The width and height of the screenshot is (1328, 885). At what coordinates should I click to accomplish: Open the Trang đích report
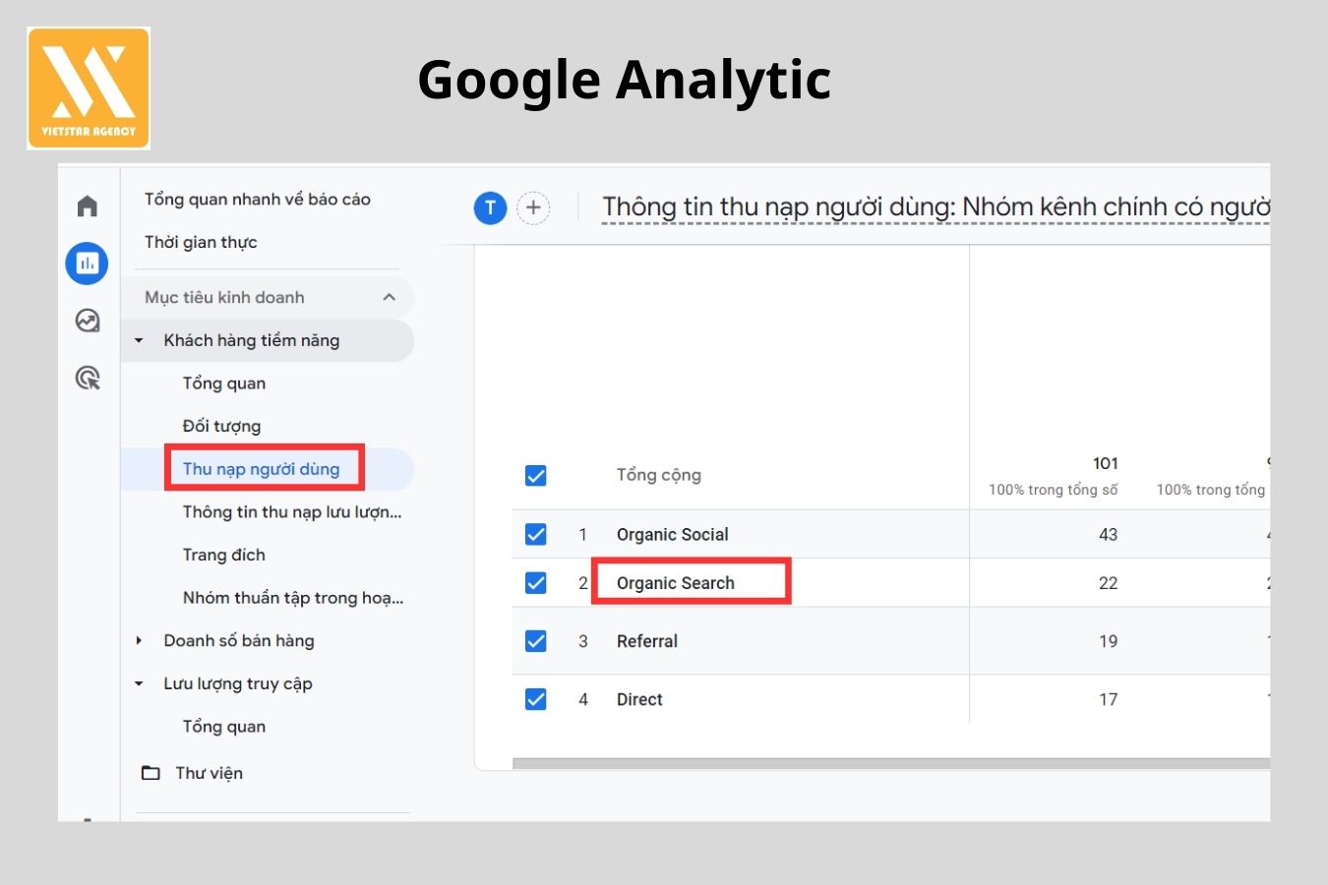pos(224,555)
